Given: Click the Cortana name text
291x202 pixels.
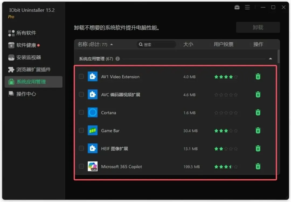Looking at the screenshot, I should click(x=109, y=113).
